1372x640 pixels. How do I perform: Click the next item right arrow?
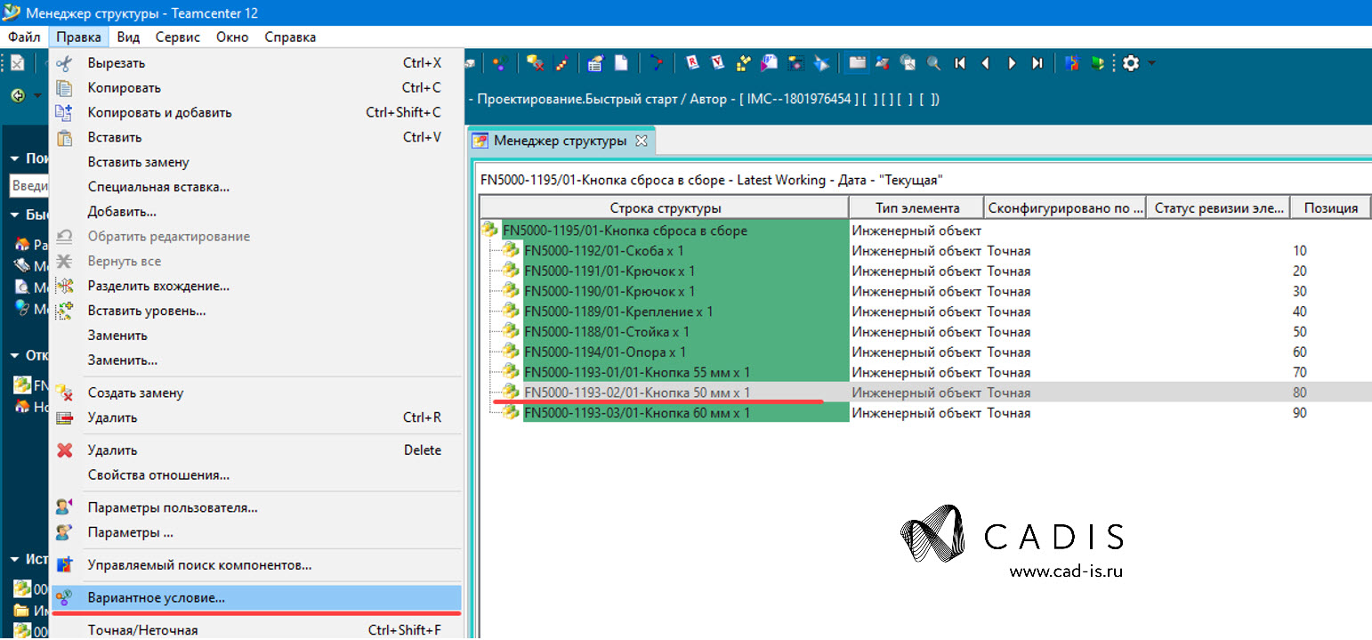(1012, 63)
